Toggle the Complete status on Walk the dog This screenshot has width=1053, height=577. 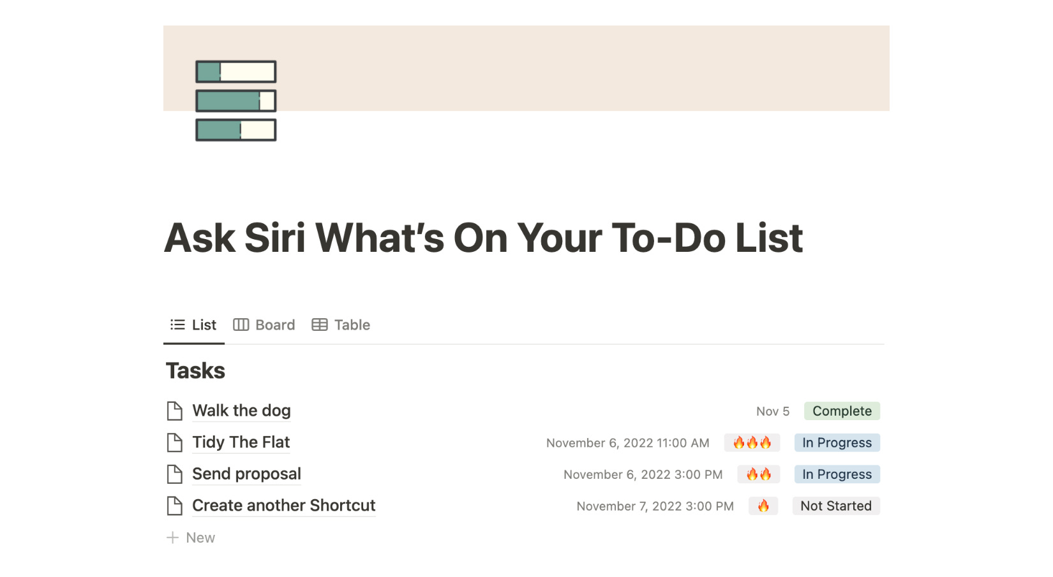(841, 411)
